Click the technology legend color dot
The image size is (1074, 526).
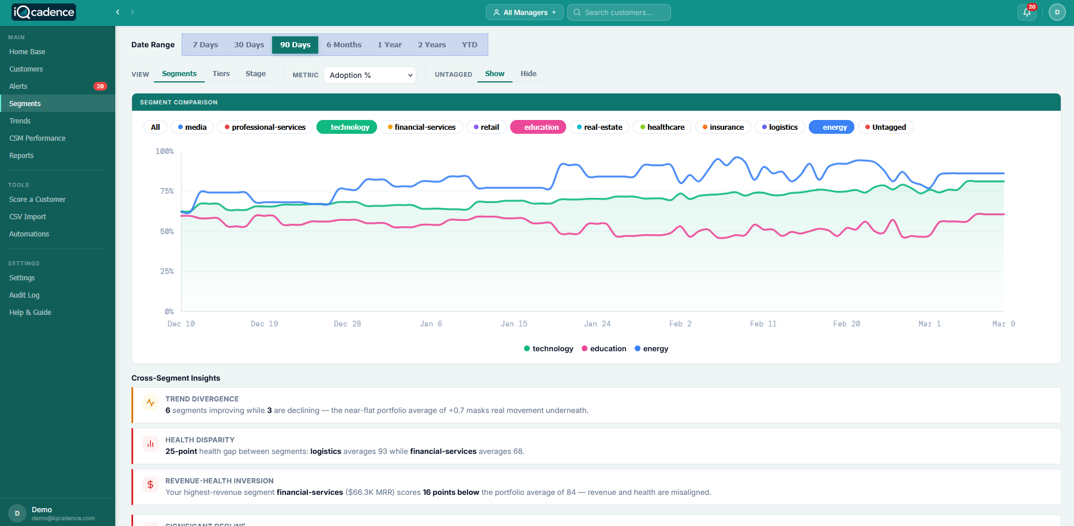click(x=526, y=348)
